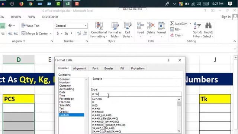The width and height of the screenshot is (238, 134).
Task: Click the Type input field
Action: (136, 94)
